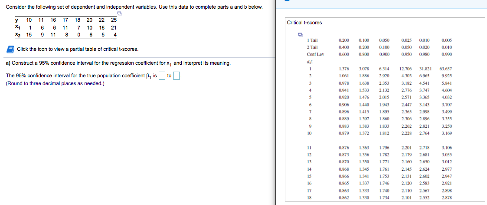Click the t-score 2.447
The height and width of the screenshot is (205, 487).
tap(407, 104)
